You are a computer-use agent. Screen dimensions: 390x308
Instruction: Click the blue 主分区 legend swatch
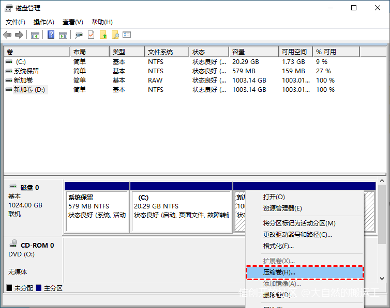[39, 288]
